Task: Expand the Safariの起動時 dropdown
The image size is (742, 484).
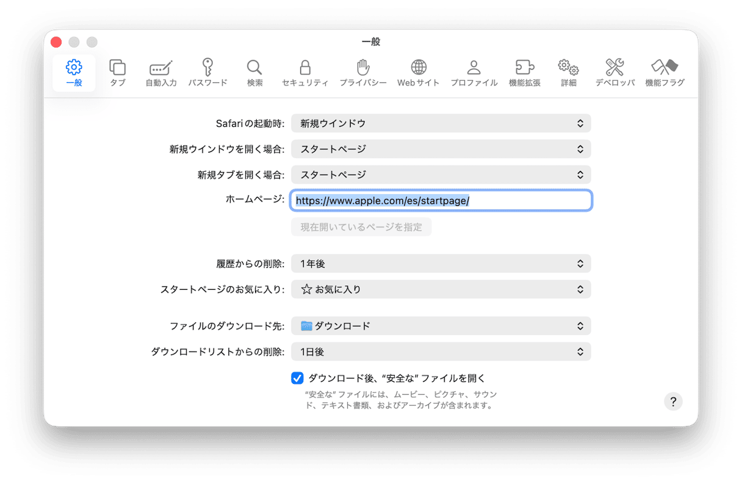Action: click(x=441, y=123)
